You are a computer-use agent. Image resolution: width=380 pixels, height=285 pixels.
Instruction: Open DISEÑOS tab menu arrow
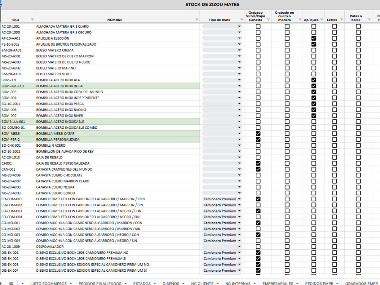[x=184, y=283]
